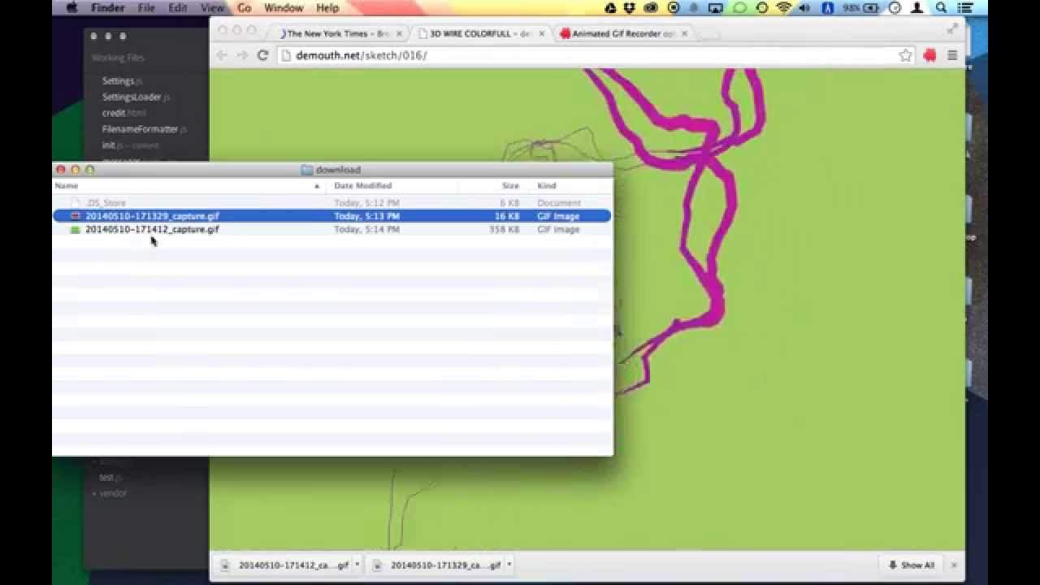Reverse sorting with the Name column arrow
The image size is (1040, 585).
[x=316, y=185]
